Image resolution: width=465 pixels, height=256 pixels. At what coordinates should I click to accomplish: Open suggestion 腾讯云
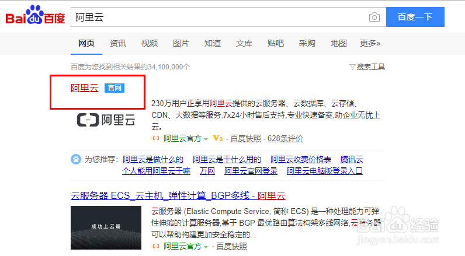[352, 159]
